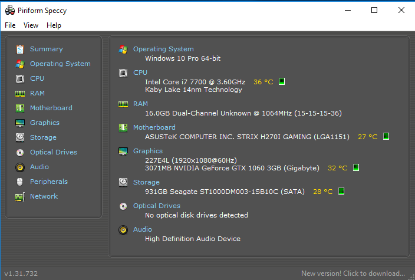Open Optical Drives in the sidebar

pos(54,153)
